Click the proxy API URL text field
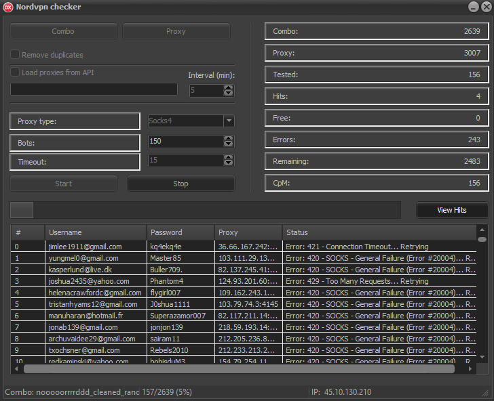494x401 pixels. click(x=94, y=89)
